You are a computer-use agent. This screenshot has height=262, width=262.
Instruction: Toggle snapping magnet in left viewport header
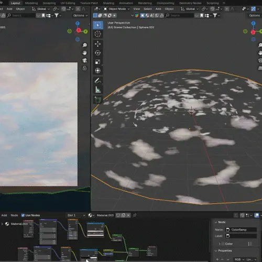tap(64, 9)
